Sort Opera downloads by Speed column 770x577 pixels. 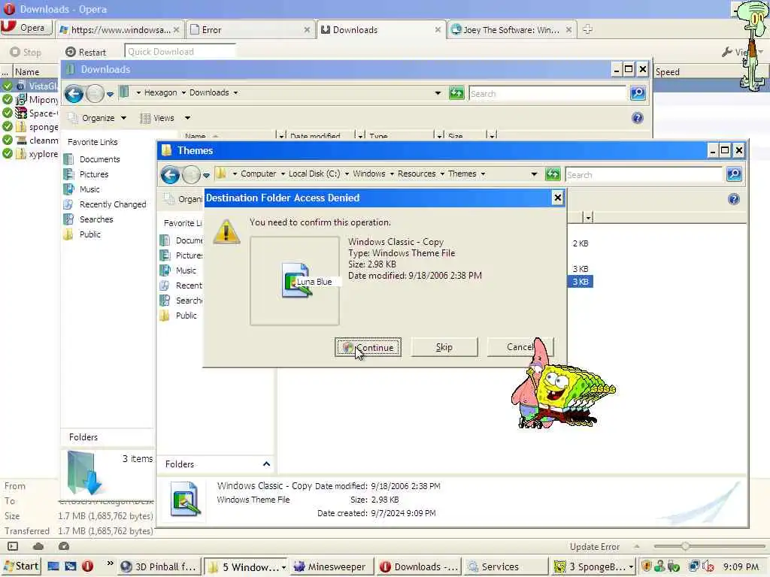[x=668, y=72]
